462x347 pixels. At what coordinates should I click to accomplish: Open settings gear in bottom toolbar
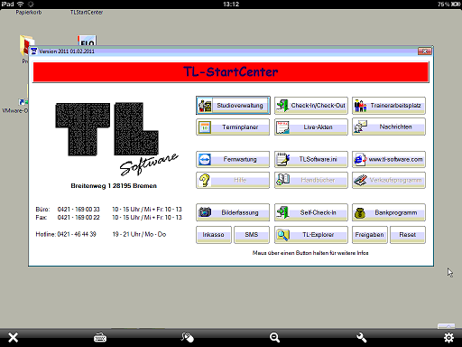[448, 338]
